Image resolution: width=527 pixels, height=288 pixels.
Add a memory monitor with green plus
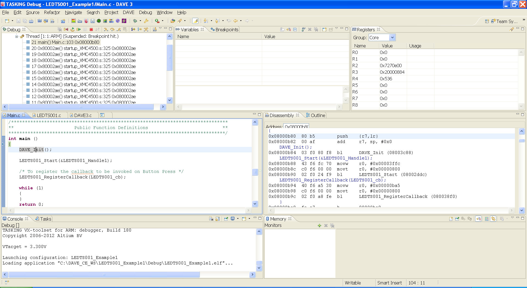(x=319, y=226)
